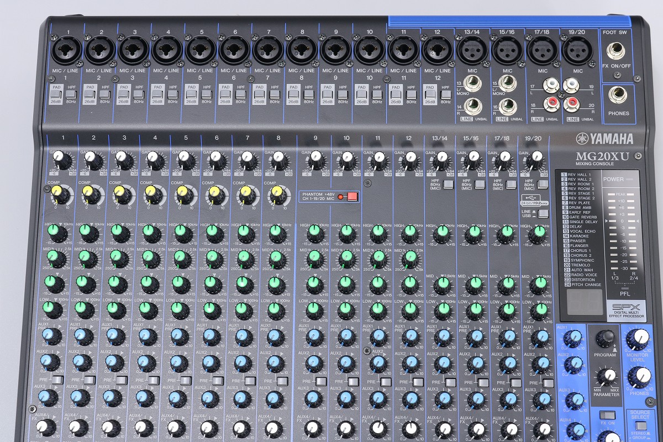Adjust the 19/20 GAIN knob
This screenshot has width=663, height=442.
click(x=535, y=160)
